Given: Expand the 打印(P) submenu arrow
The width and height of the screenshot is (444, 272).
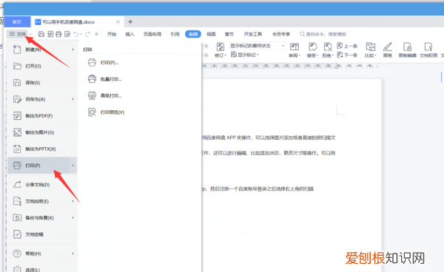Looking at the screenshot, I should [x=73, y=166].
